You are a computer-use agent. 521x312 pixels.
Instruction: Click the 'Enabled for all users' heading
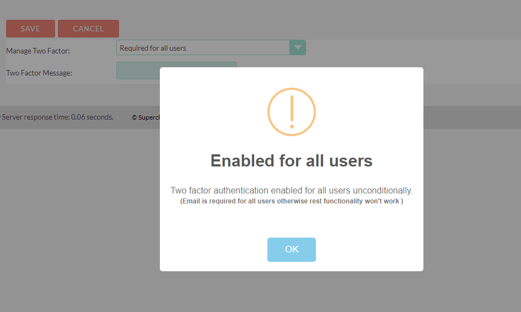click(292, 161)
